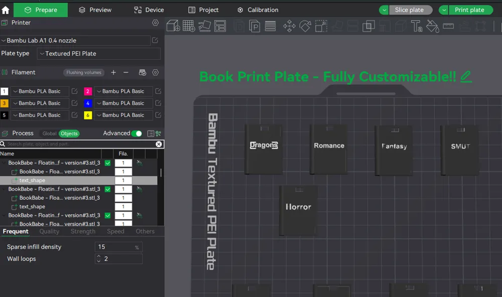Select the Measure ruler tool

tap(448, 26)
